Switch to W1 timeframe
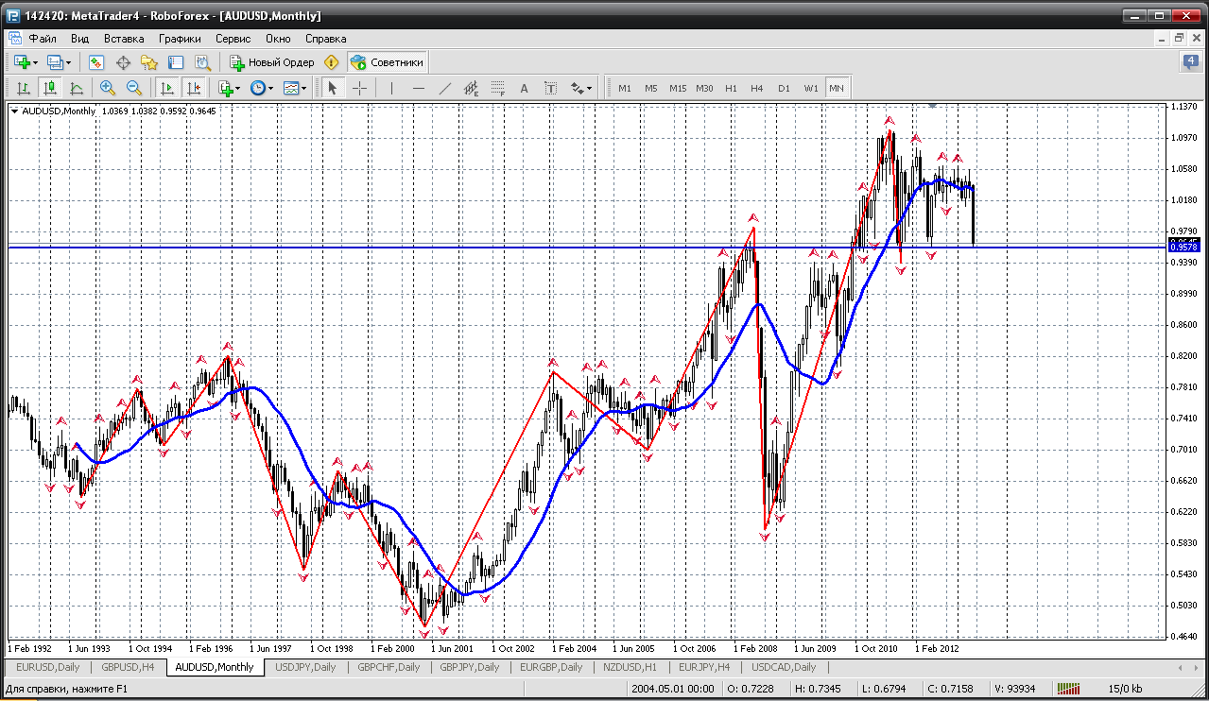Viewport: 1209px width, 701px height. pos(811,88)
